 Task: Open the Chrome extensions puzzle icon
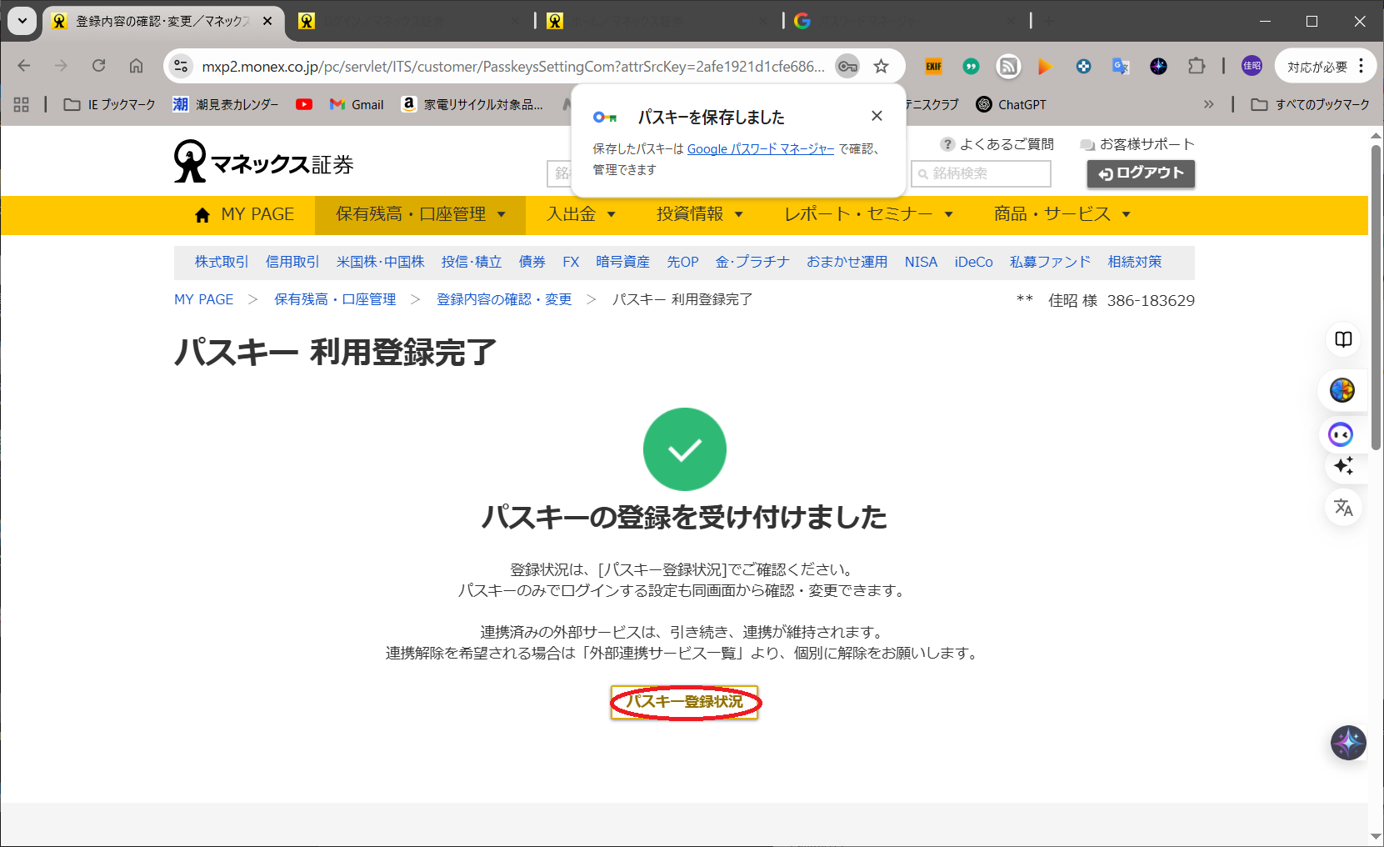[x=1197, y=66]
